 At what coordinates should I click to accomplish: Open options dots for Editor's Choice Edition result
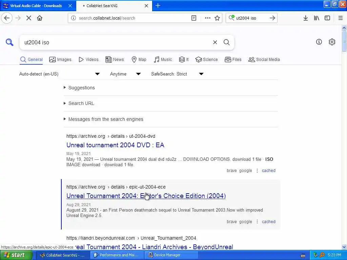coord(257,221)
